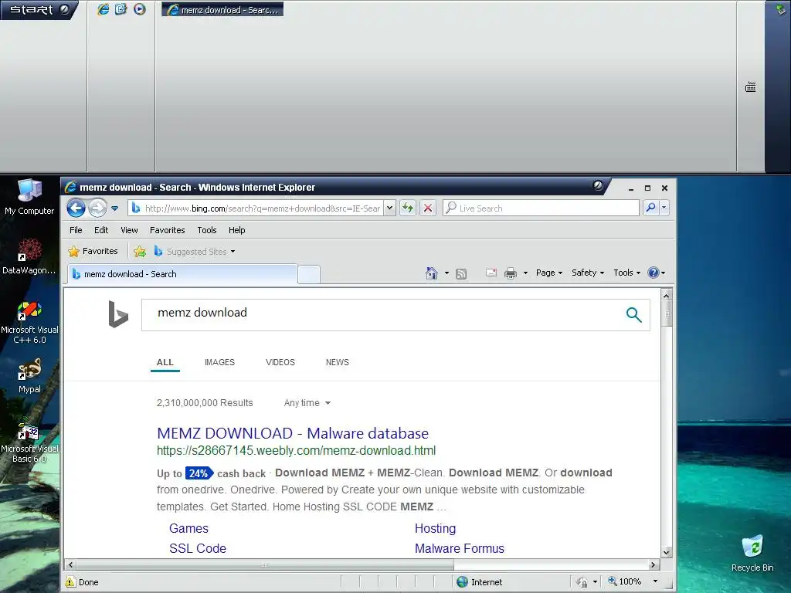Click the blue Help question mark icon
The height and width of the screenshot is (593, 791).
pyautogui.click(x=654, y=273)
